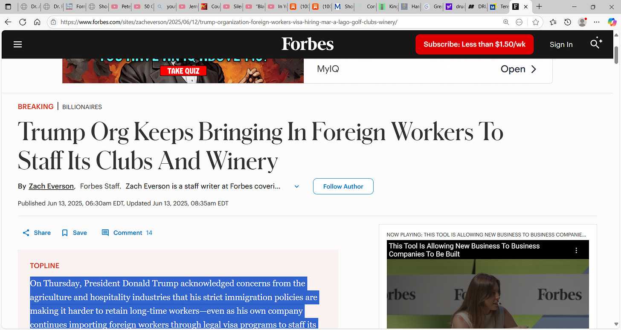Close the current Forbes tab

[526, 7]
